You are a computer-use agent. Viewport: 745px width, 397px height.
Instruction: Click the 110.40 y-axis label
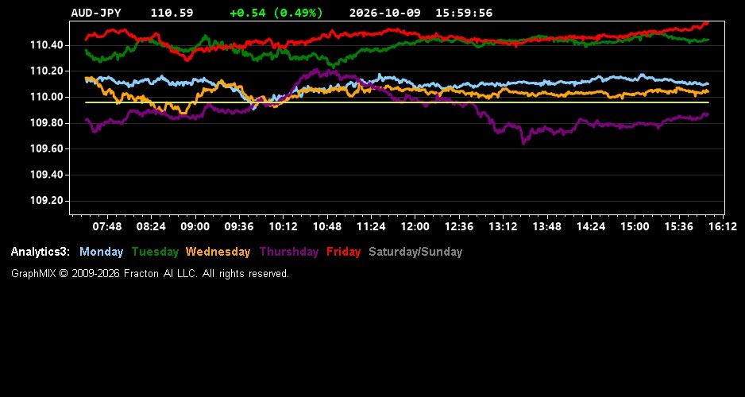point(46,45)
